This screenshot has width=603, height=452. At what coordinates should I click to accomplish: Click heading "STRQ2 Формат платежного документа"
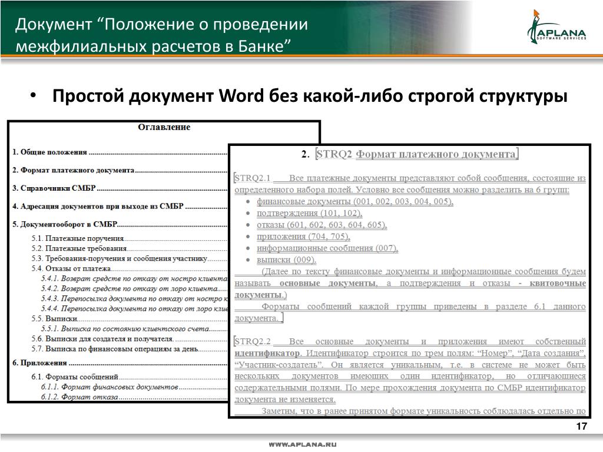click(x=417, y=154)
